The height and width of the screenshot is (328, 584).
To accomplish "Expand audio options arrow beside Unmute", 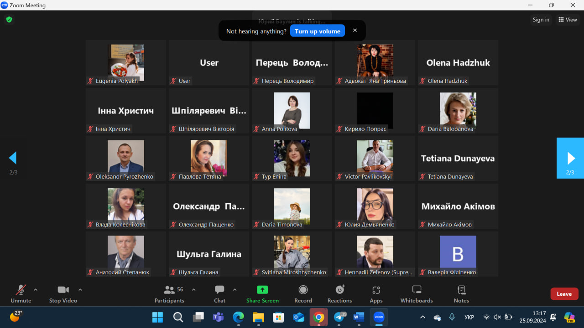I will coord(36,289).
